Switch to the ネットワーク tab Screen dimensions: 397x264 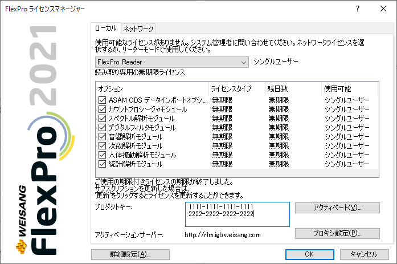(x=138, y=29)
